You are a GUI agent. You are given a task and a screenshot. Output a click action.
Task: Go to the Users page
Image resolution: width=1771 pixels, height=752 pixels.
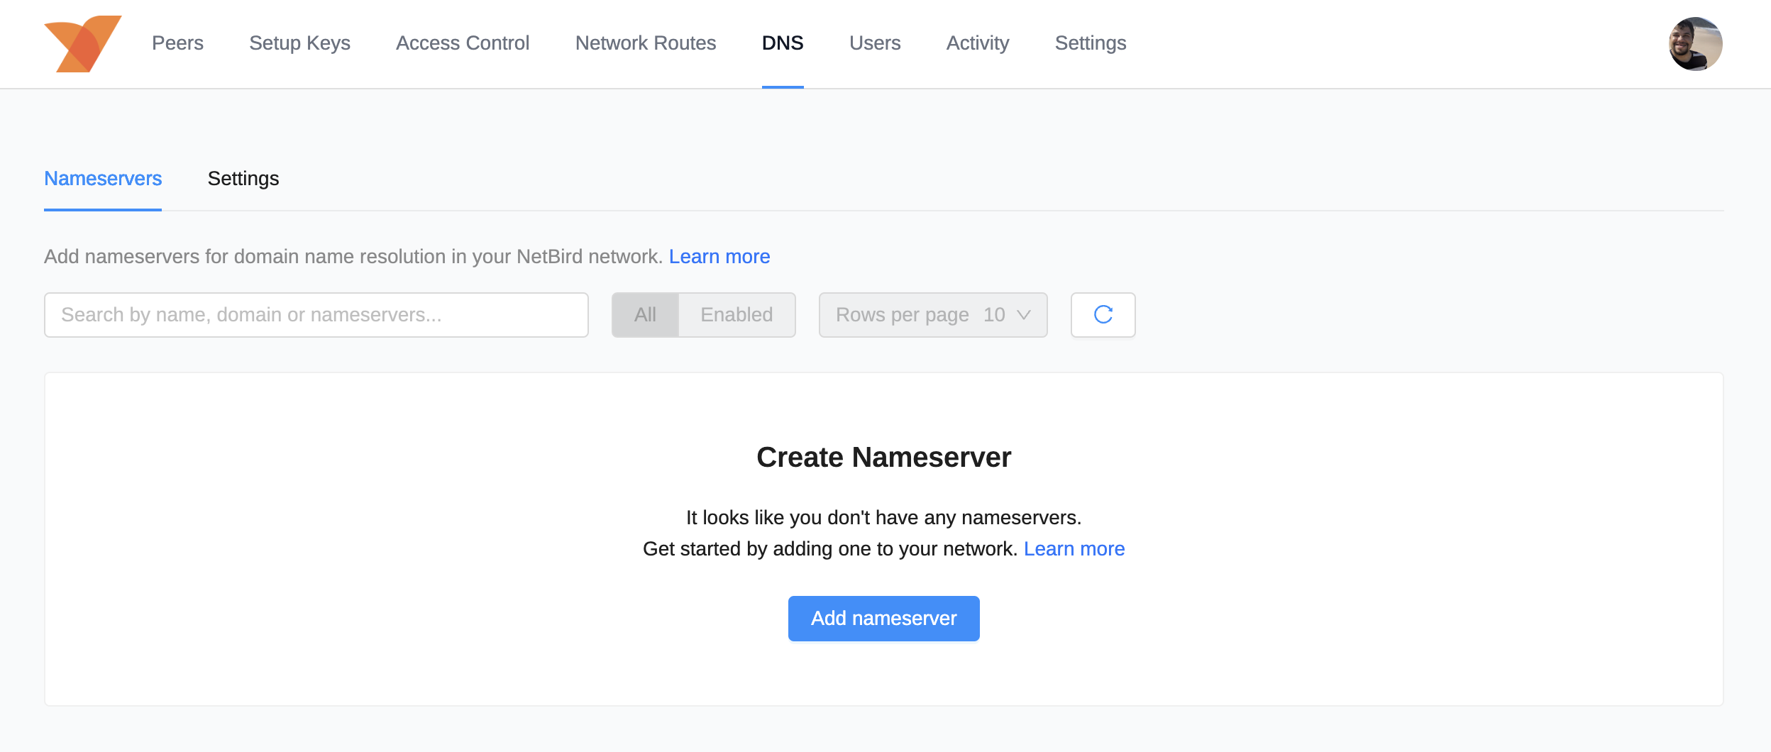point(874,43)
